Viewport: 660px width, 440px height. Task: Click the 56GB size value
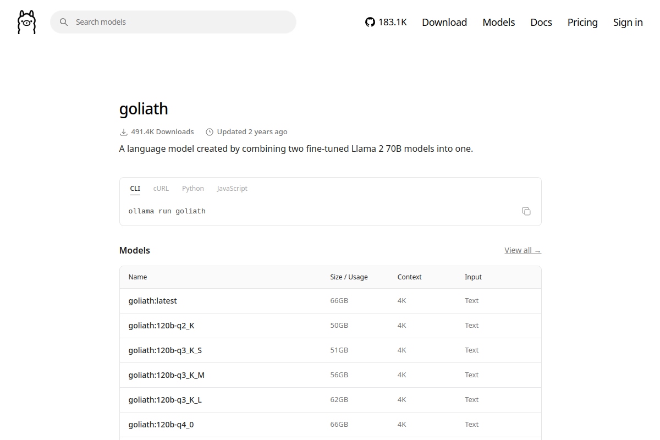[x=339, y=375]
